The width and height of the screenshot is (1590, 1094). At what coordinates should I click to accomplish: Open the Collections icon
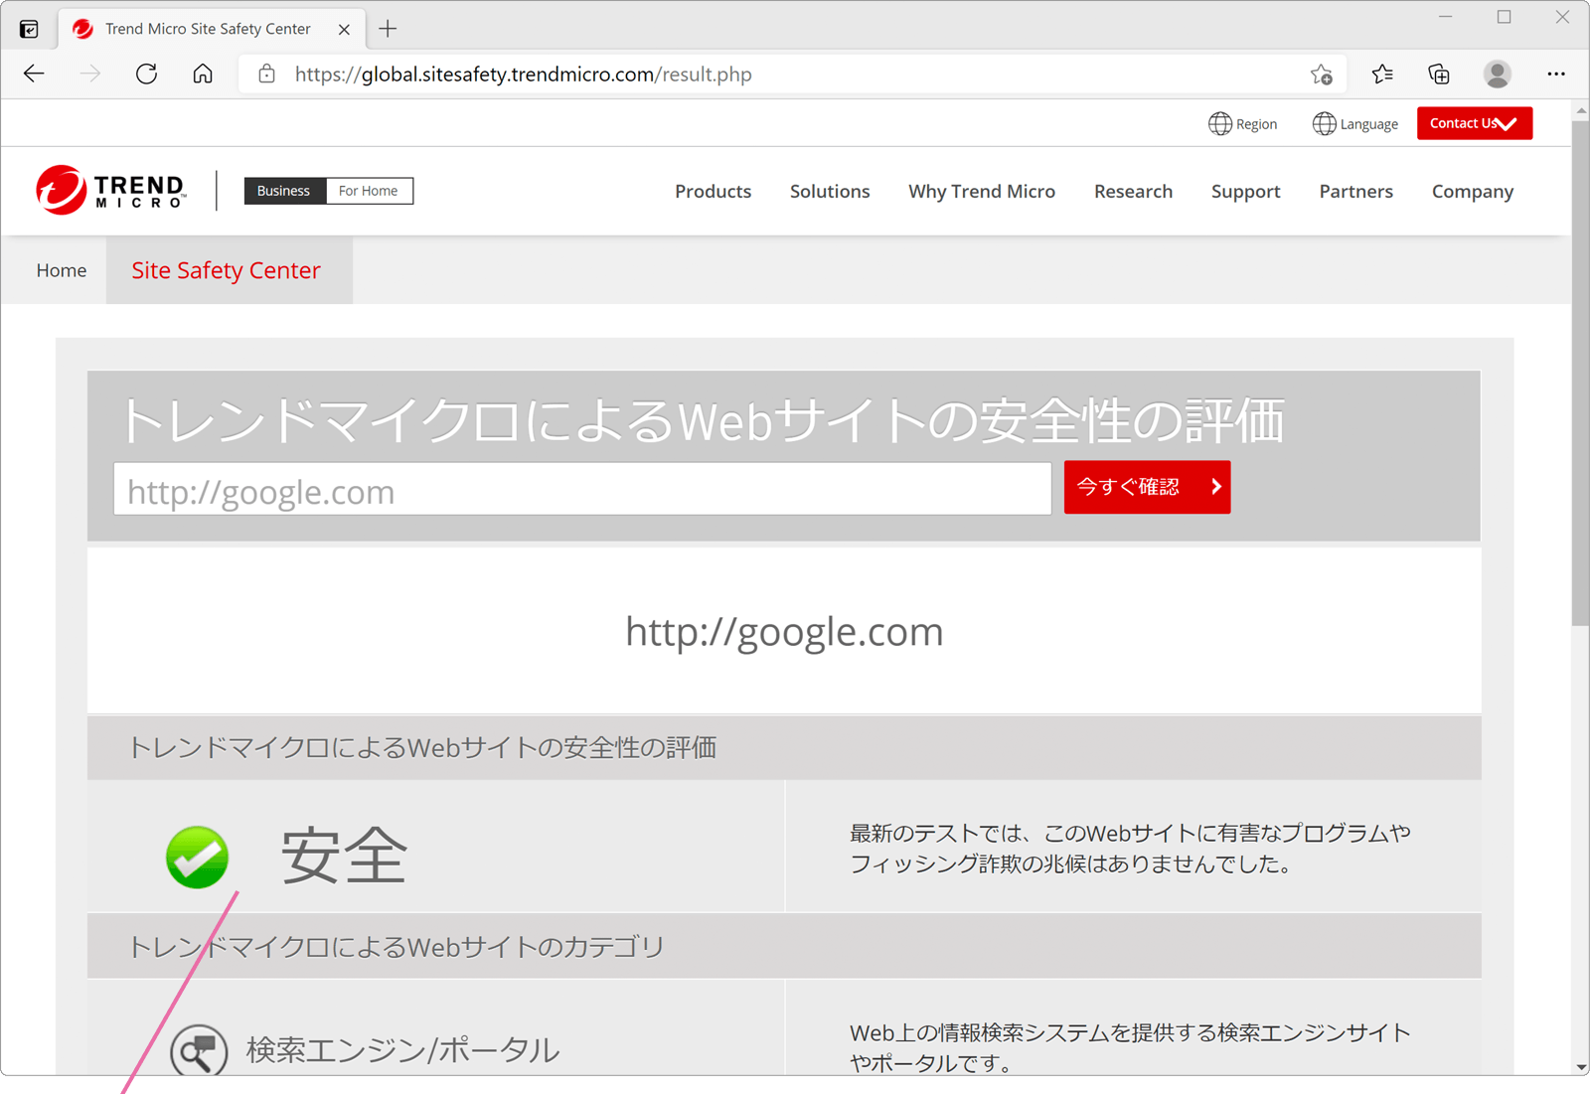tap(1439, 75)
